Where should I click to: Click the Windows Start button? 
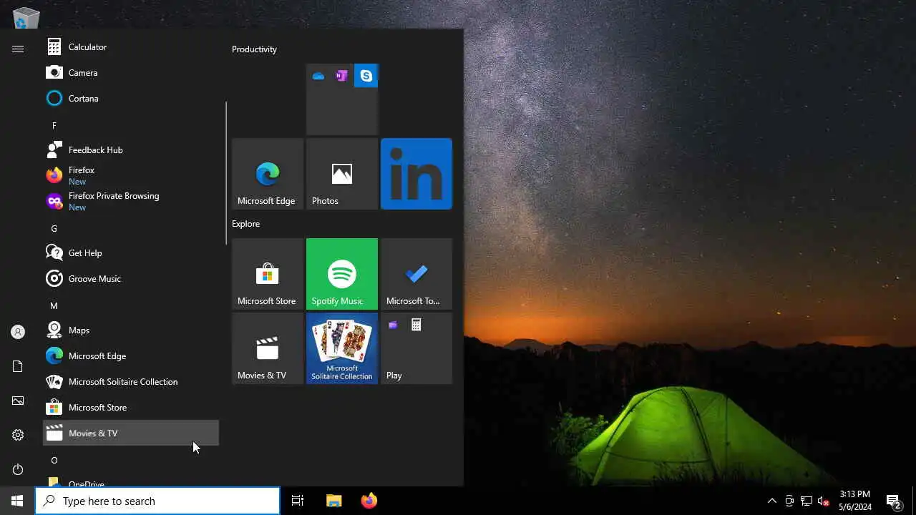[x=17, y=501]
